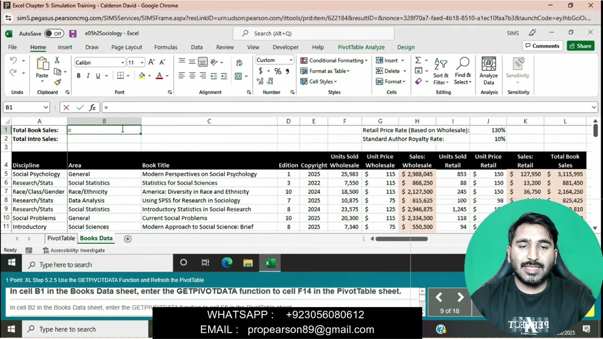The image size is (603, 339).
Task: Apply Comma Style number format
Action: [287, 71]
